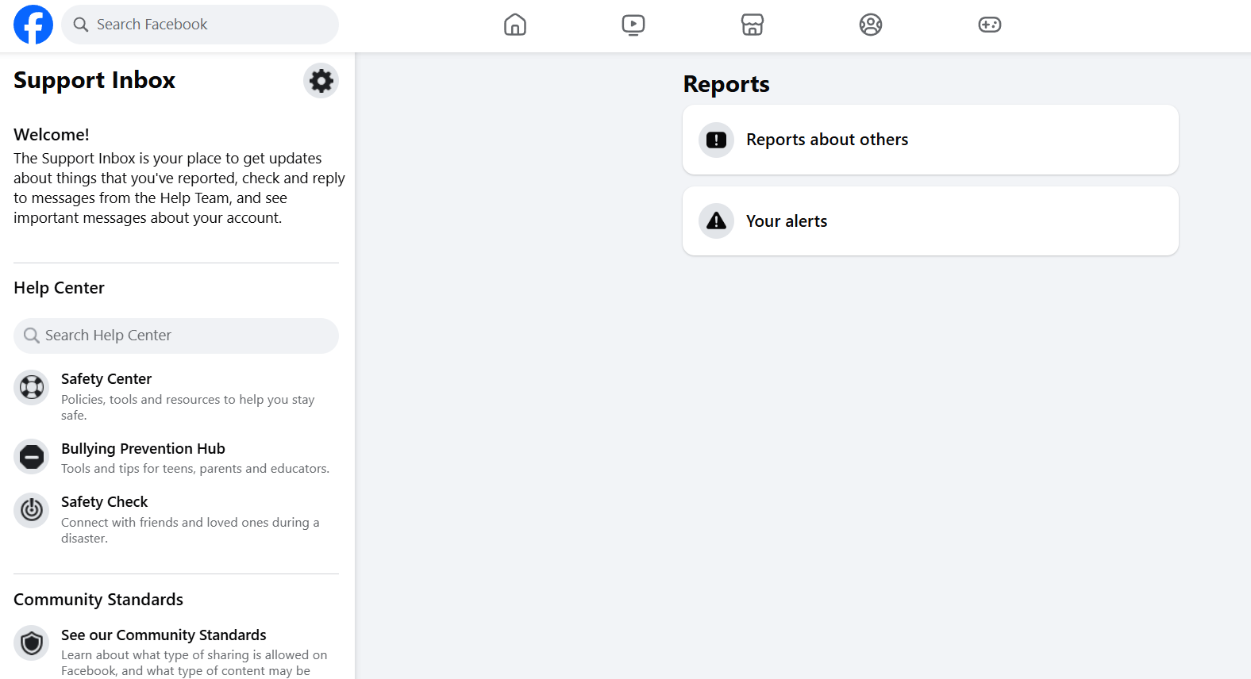
Task: Click the Search Facebook magnifier icon
Action: coord(81,25)
